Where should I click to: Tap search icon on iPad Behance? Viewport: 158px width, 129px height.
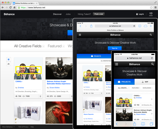(x=151, y=35)
